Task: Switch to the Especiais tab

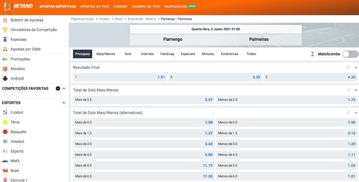Action: pyautogui.click(x=188, y=54)
